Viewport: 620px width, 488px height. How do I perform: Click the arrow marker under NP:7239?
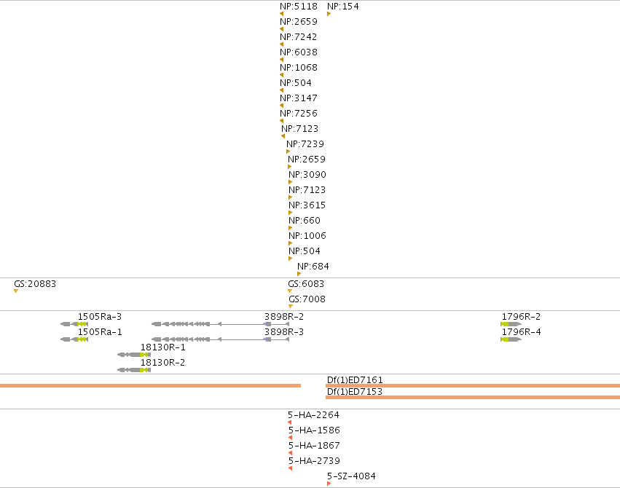tap(289, 151)
